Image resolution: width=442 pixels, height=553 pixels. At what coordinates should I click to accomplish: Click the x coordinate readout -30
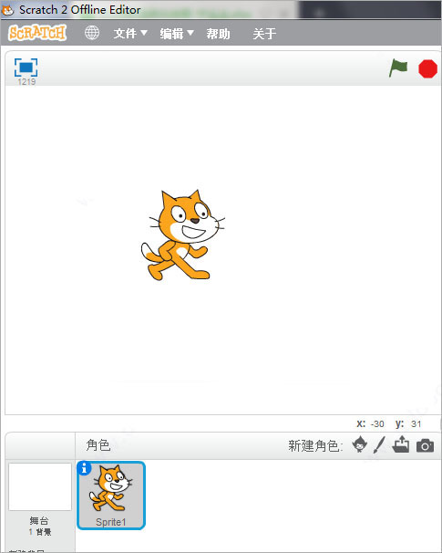coord(377,424)
